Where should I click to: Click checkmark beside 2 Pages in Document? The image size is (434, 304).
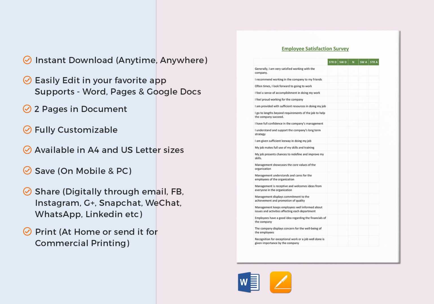[x=27, y=109]
